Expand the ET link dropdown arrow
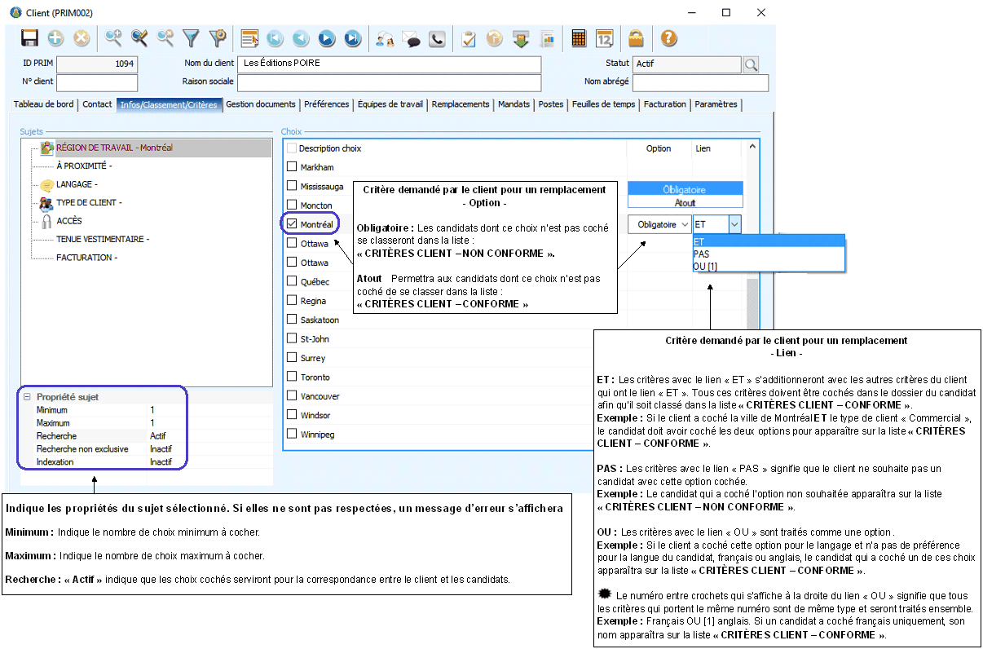 pyautogui.click(x=734, y=224)
